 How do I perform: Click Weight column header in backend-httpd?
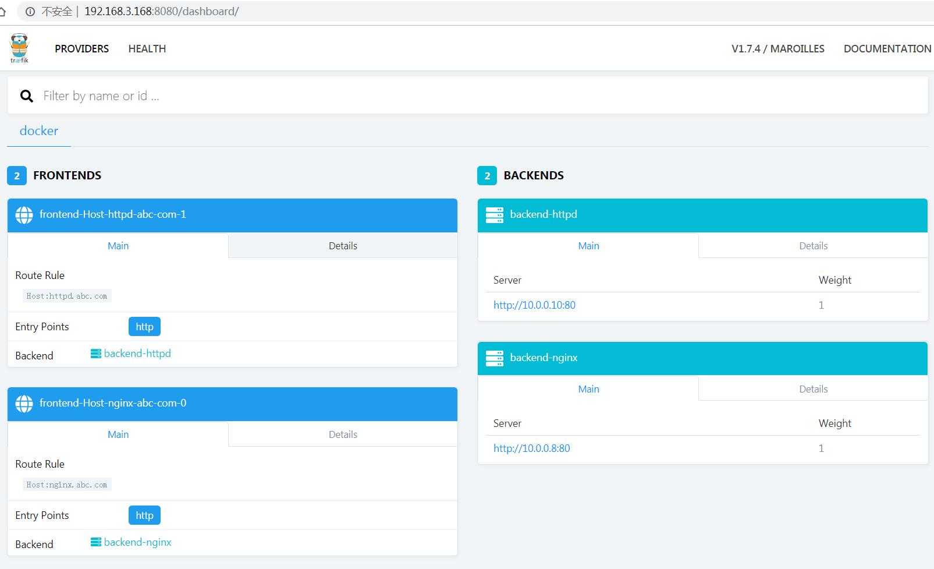tap(835, 280)
